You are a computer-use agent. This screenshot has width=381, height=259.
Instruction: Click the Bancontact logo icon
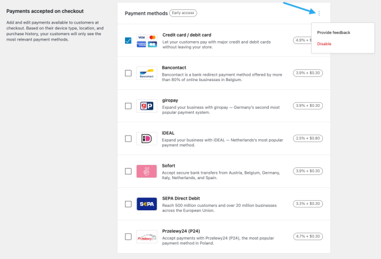pyautogui.click(x=147, y=73)
